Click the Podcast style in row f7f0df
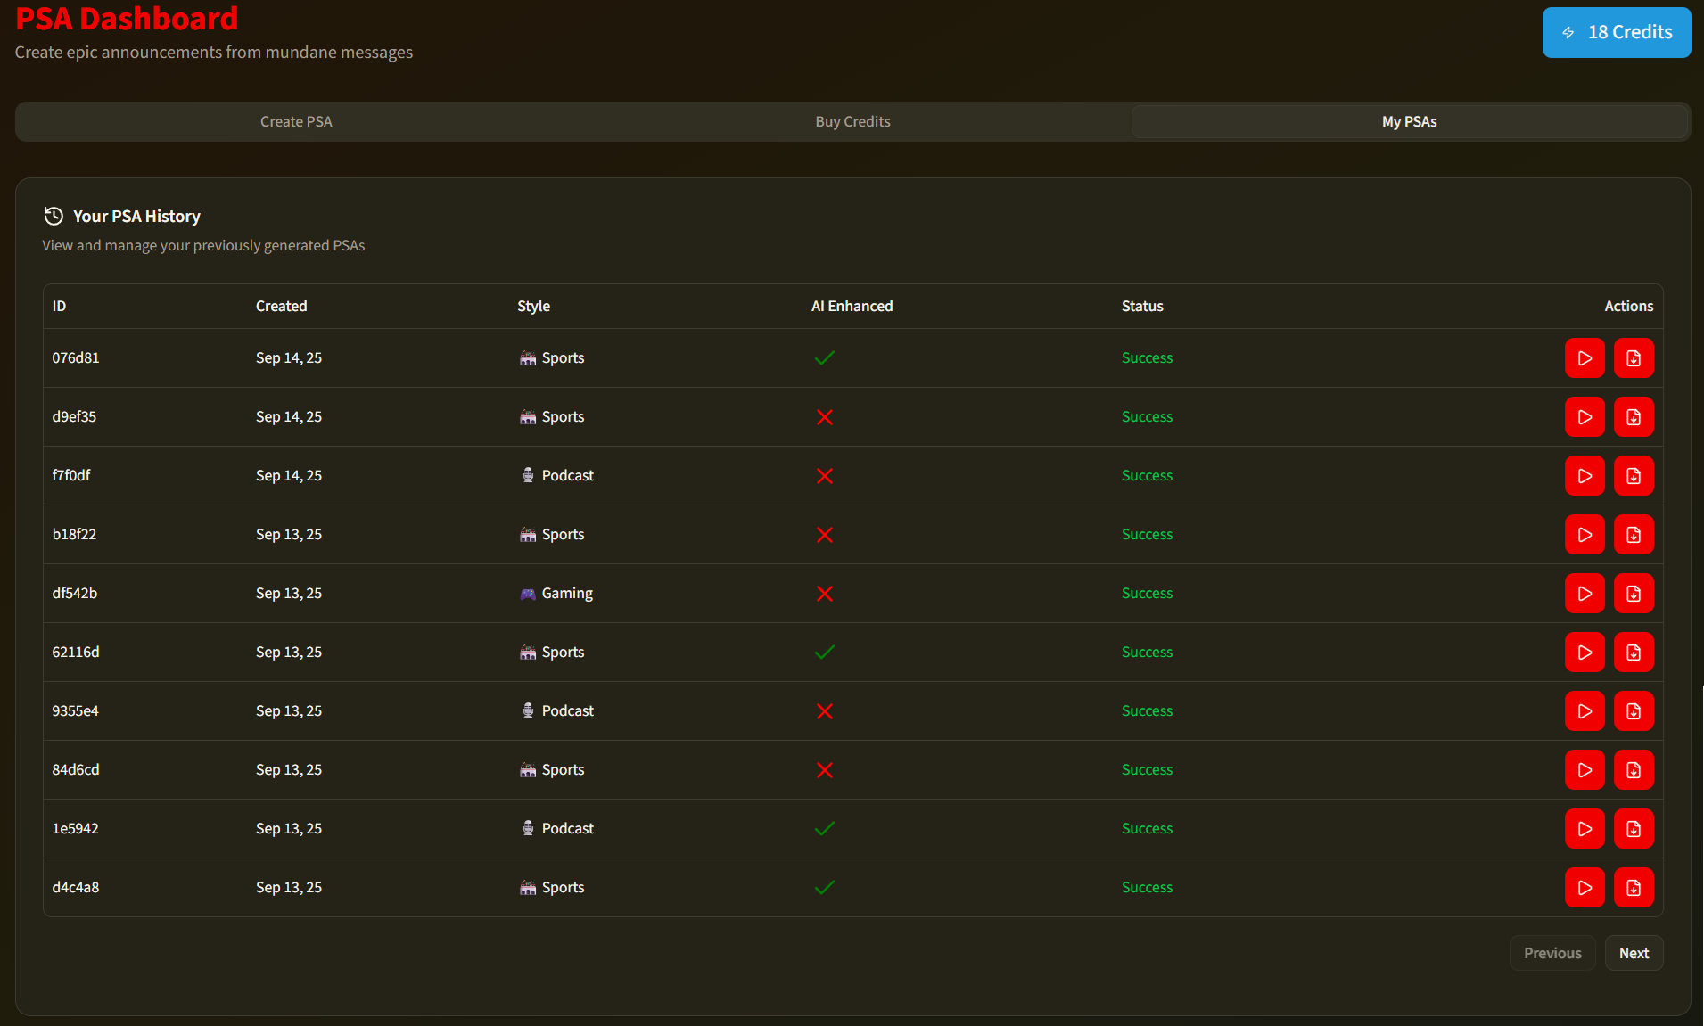 (x=567, y=475)
